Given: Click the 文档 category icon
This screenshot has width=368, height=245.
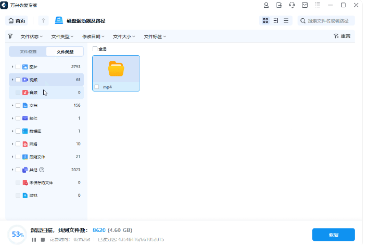Looking at the screenshot, I should (x=25, y=105).
